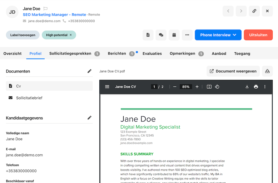Select the Sollicitatiebrief document

point(49,98)
